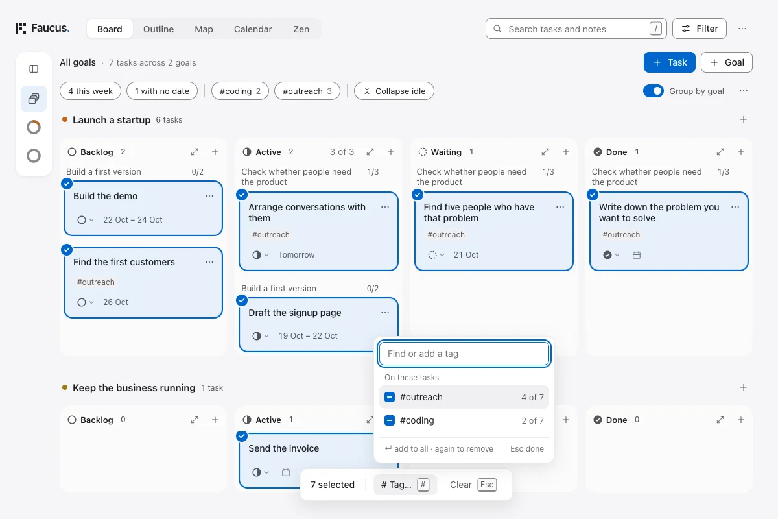Image resolution: width=778 pixels, height=519 pixels.
Task: Open menu on Find five people card
Action: [x=560, y=207]
